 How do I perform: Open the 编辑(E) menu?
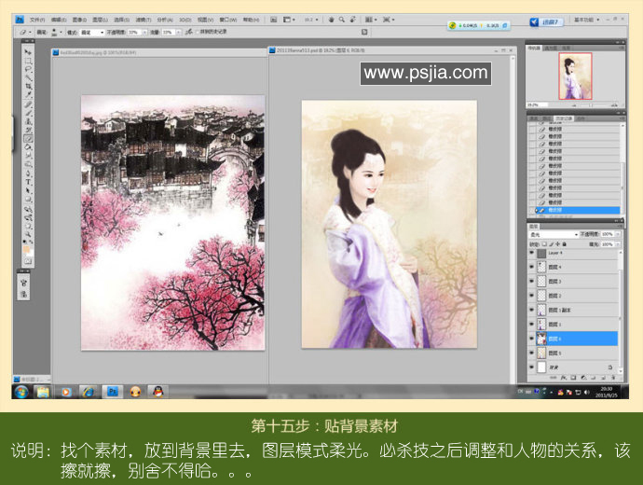[x=59, y=20]
